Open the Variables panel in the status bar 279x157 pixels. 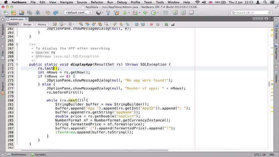[38, 154]
